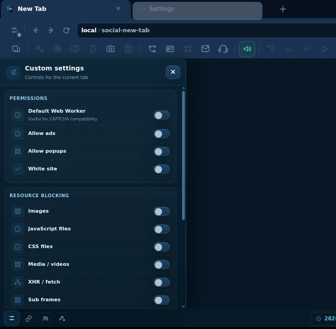Image resolution: width=336 pixels, height=329 pixels.
Task: Click the double-left rewind icon
Action: coord(289,49)
